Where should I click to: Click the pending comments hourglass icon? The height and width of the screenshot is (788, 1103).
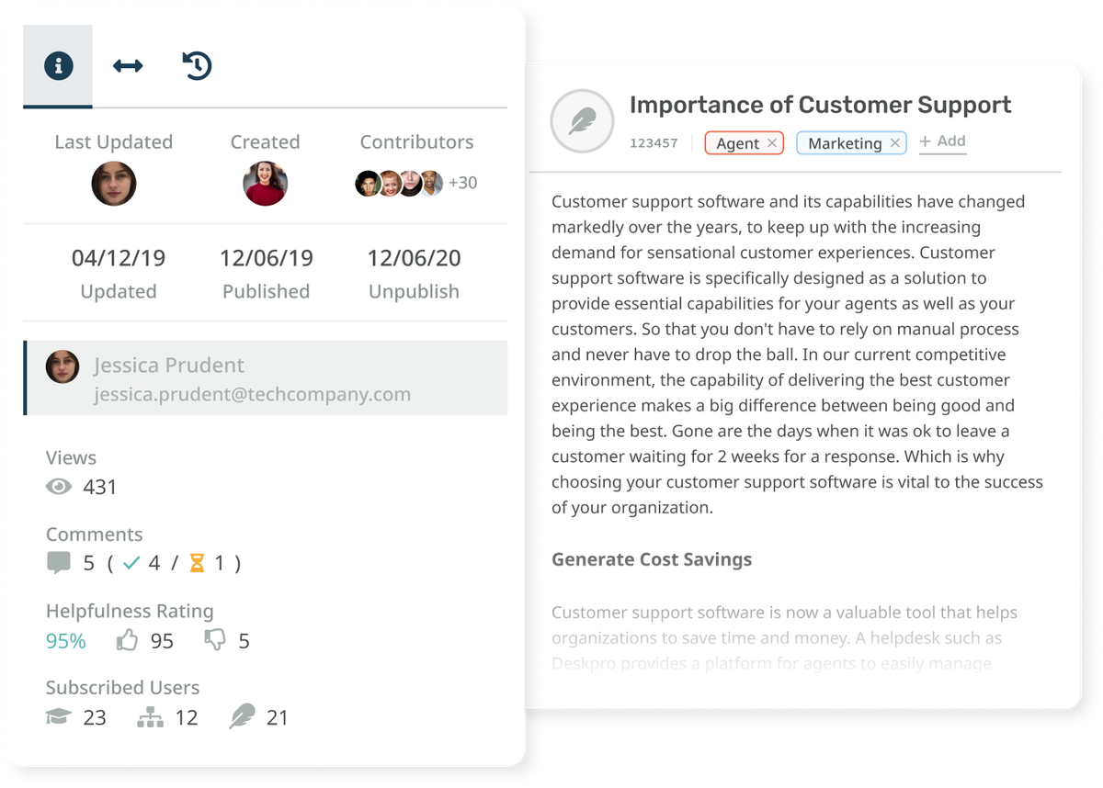coord(197,563)
